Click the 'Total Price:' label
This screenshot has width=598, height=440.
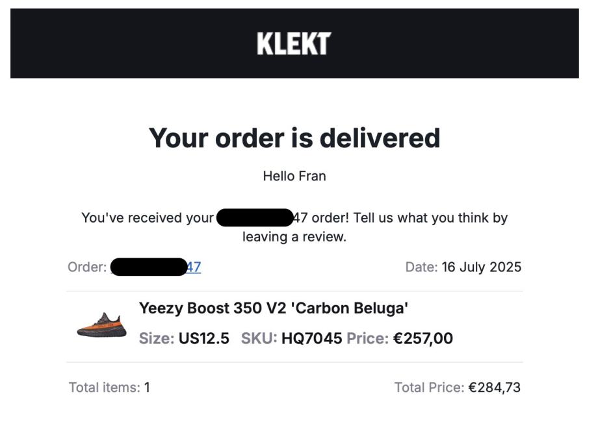coord(429,387)
